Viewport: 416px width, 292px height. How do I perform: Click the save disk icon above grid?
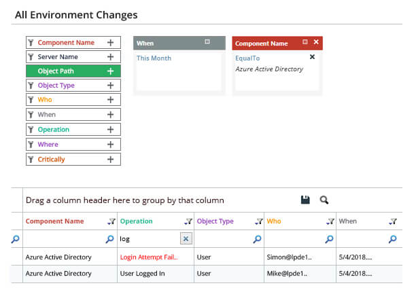[x=305, y=200]
